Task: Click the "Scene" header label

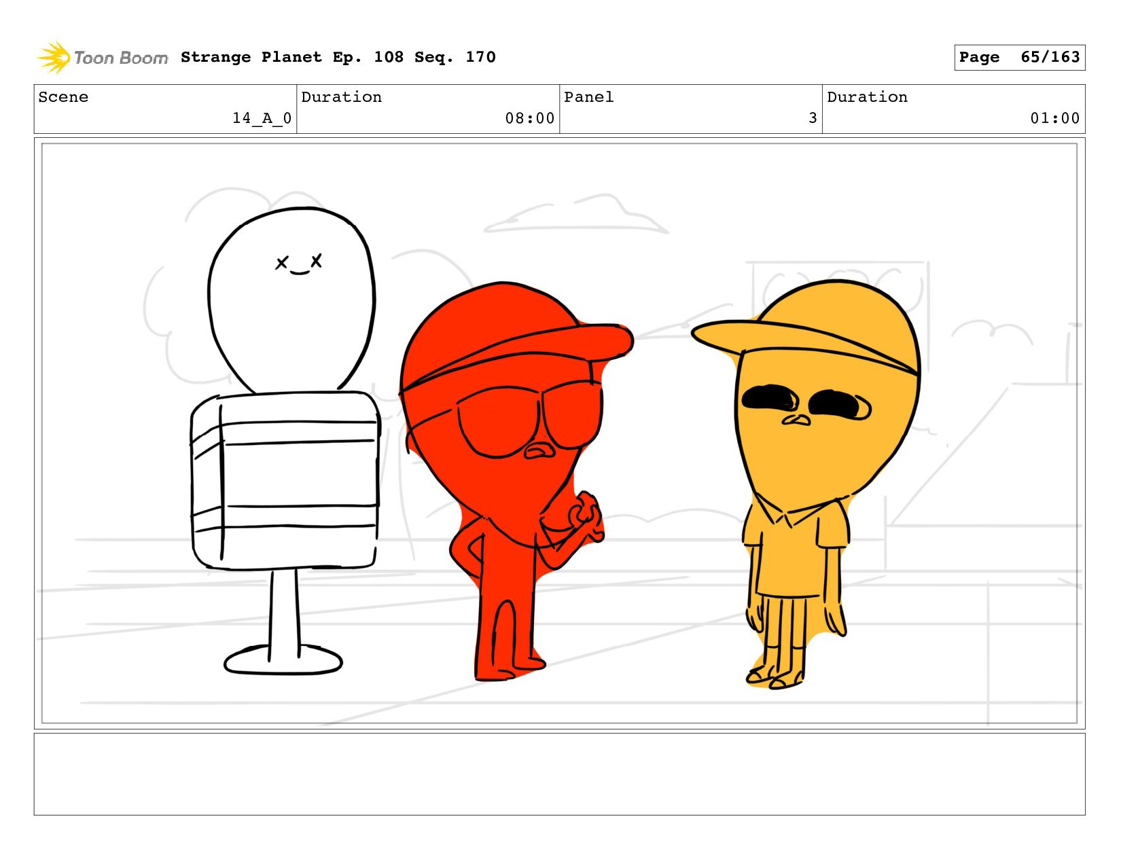Action: 63,97
